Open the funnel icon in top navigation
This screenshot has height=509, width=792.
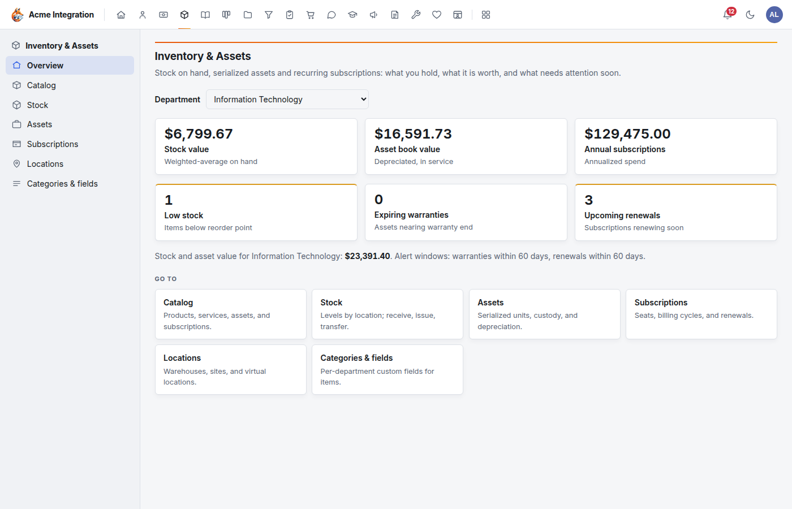point(269,15)
